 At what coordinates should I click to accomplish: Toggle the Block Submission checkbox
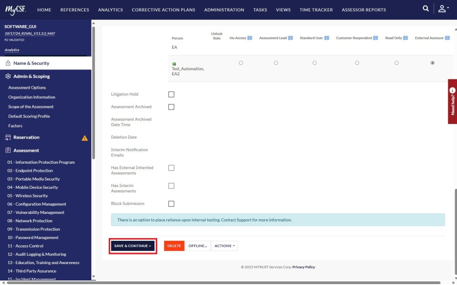[x=171, y=204]
